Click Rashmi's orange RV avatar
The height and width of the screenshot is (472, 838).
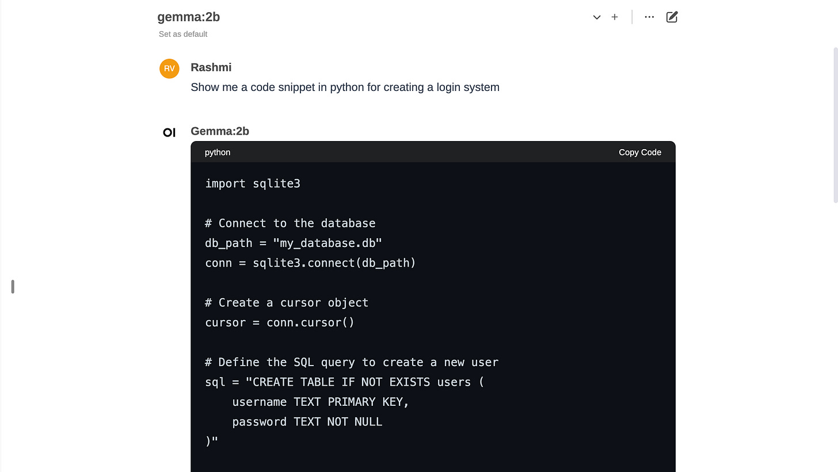(169, 68)
